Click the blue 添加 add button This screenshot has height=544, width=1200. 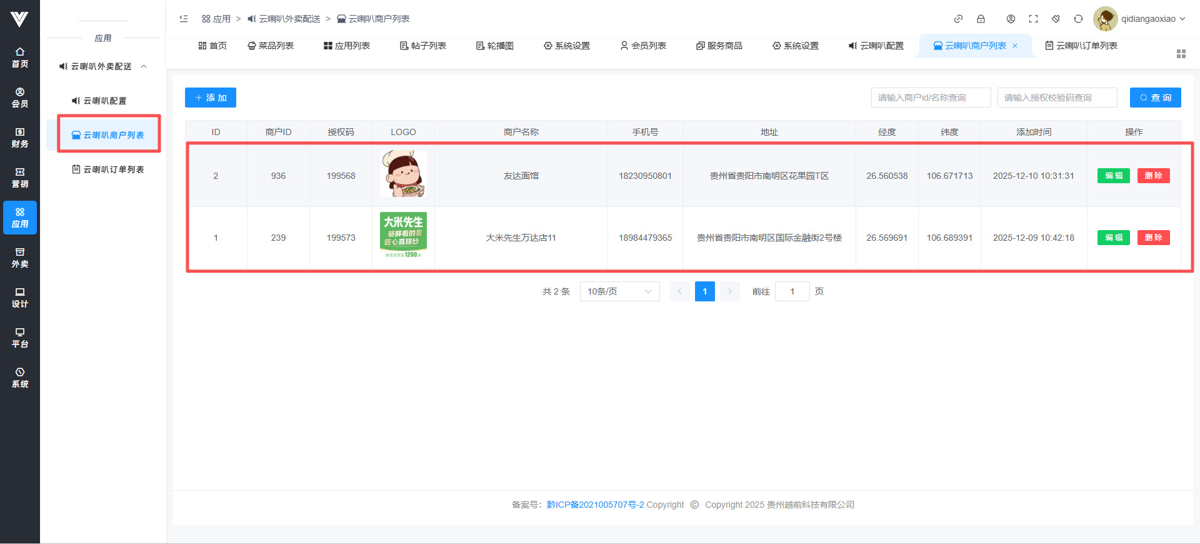pyautogui.click(x=211, y=98)
